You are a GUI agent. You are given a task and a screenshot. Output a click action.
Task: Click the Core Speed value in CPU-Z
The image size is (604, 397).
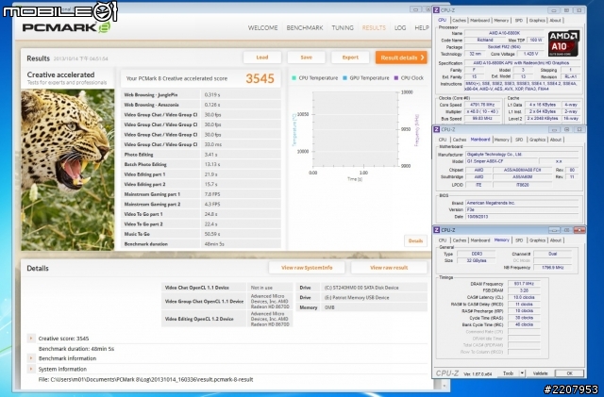tap(482, 105)
